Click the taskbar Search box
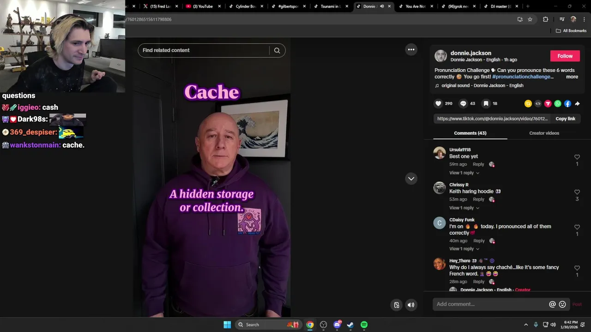Screen dimensions: 591x332 pyautogui.click(x=268, y=325)
